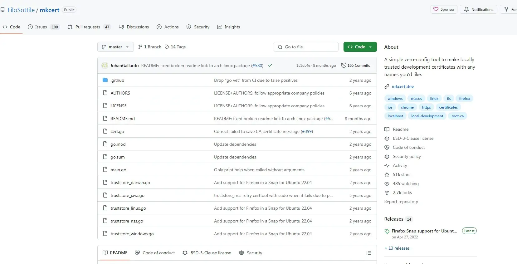Click the localhost topic tag
The height and width of the screenshot is (264, 517).
click(395, 116)
